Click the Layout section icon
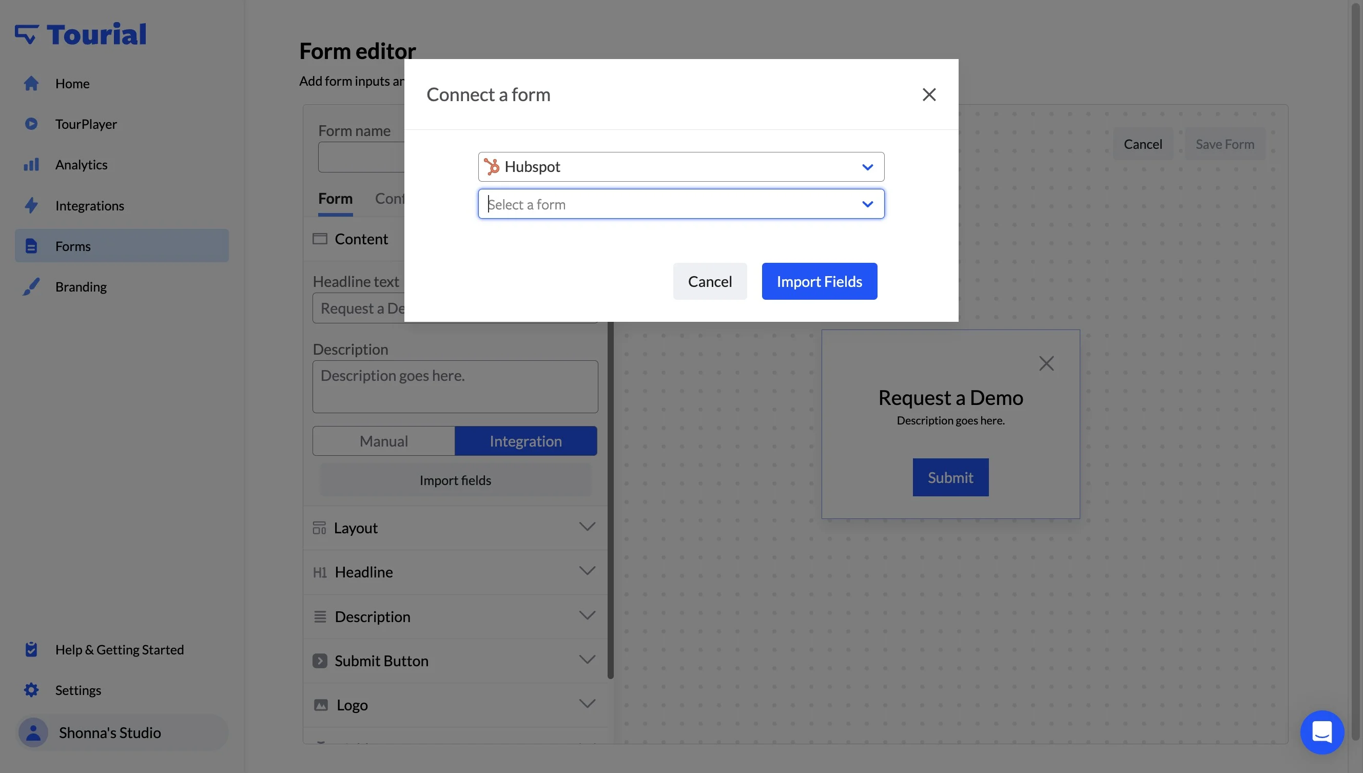 pyautogui.click(x=319, y=528)
